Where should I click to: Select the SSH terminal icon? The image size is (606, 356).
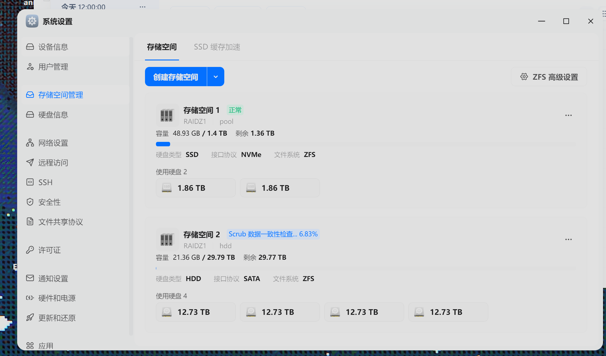(30, 182)
